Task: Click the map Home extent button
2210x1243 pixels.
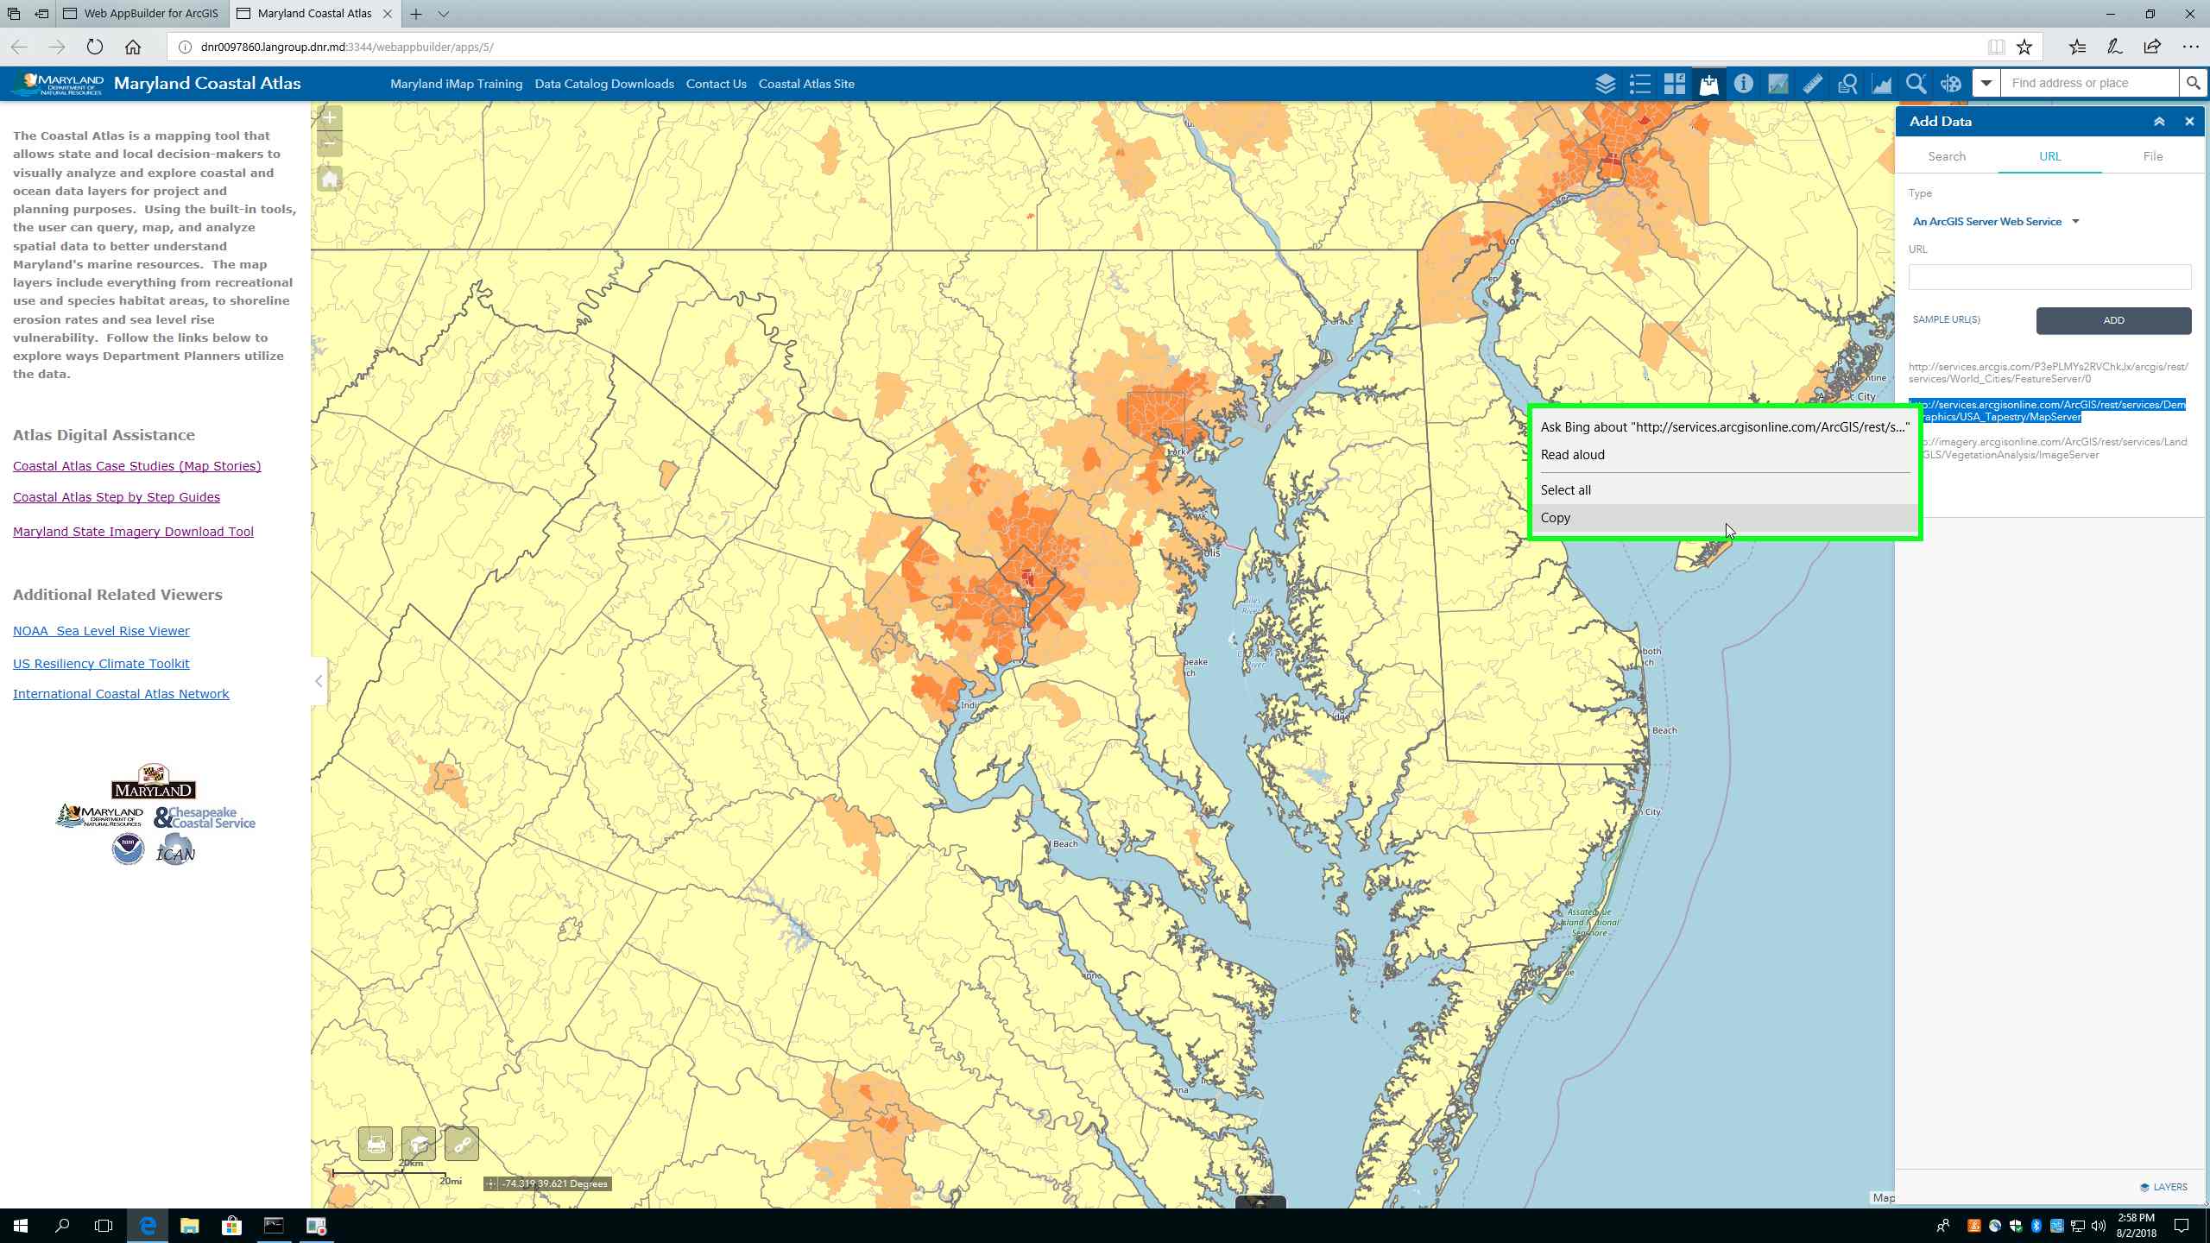Action: 329,180
